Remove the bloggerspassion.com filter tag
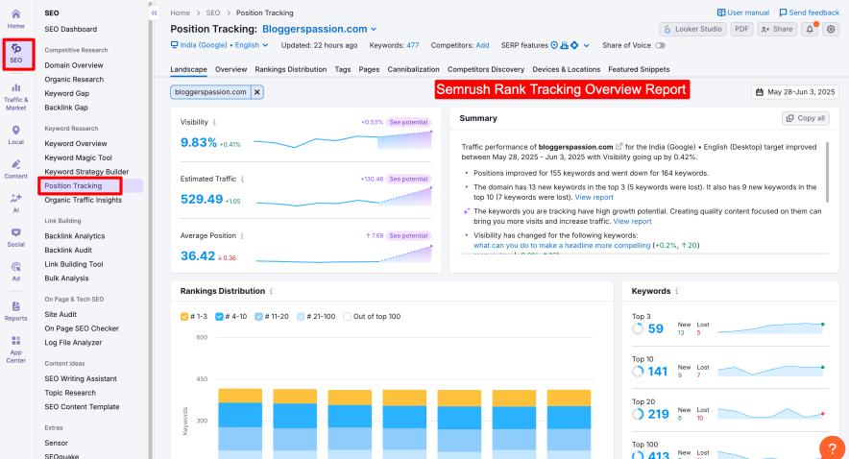Viewport: 849px width, 459px height. [256, 92]
